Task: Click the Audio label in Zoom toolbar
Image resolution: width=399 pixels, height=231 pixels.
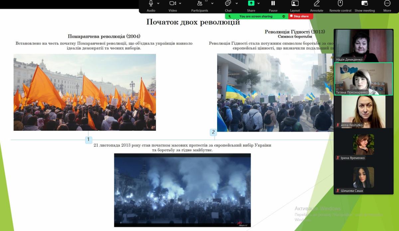Action: [x=151, y=11]
